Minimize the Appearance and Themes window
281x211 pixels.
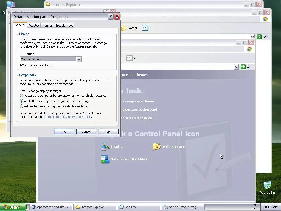[238, 43]
